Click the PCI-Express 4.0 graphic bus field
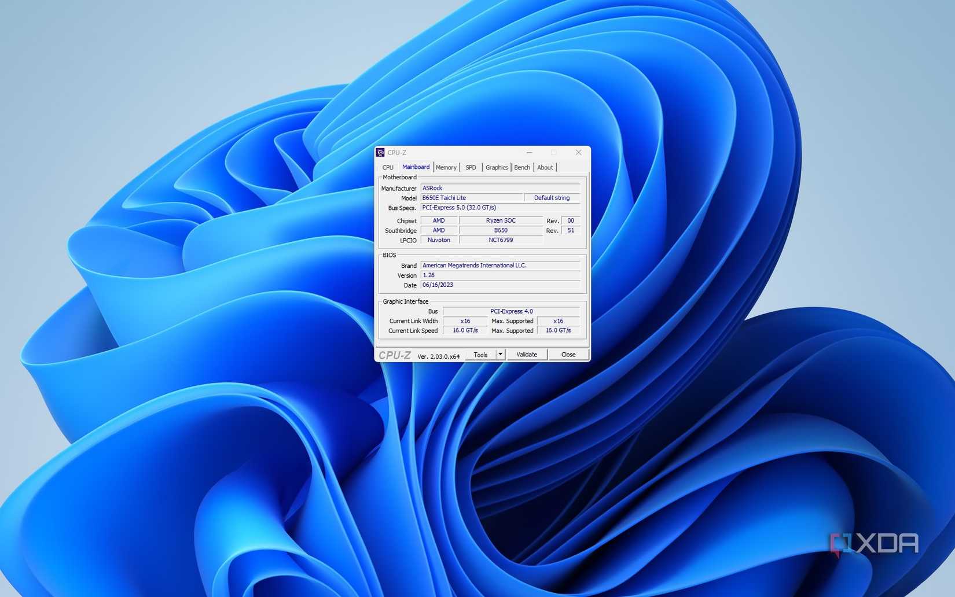This screenshot has width=955, height=597. [x=511, y=311]
